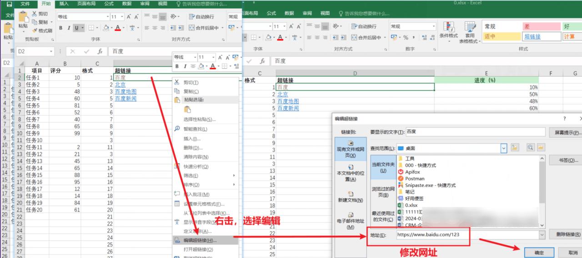This screenshot has height=258, width=582.
Task: Click 复制 copy in the left window ribbon
Action: (x=40, y=22)
